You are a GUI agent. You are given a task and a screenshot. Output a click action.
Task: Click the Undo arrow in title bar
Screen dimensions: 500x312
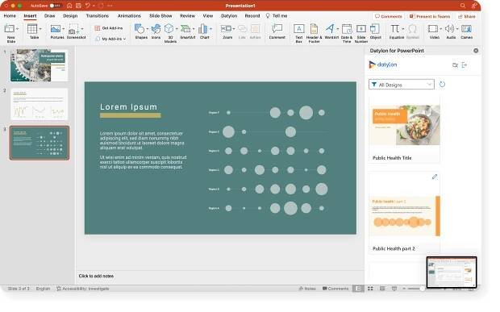pyautogui.click(x=88, y=6)
